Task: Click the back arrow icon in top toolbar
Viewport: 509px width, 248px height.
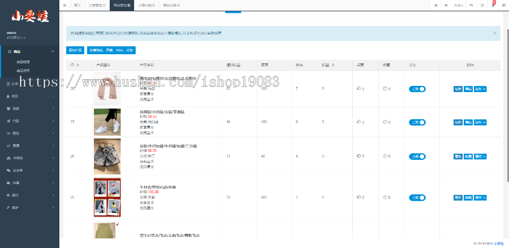Action: 471,5
